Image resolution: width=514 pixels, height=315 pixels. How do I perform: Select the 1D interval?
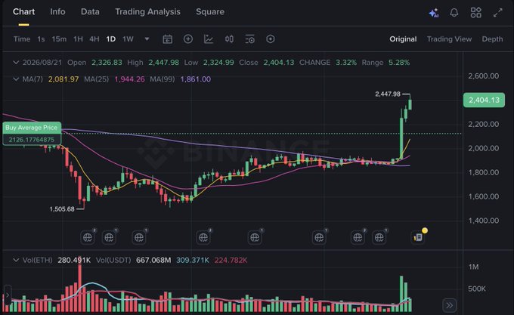pos(111,39)
